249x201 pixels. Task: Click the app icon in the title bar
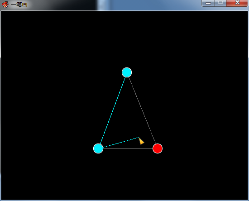(x=5, y=4)
